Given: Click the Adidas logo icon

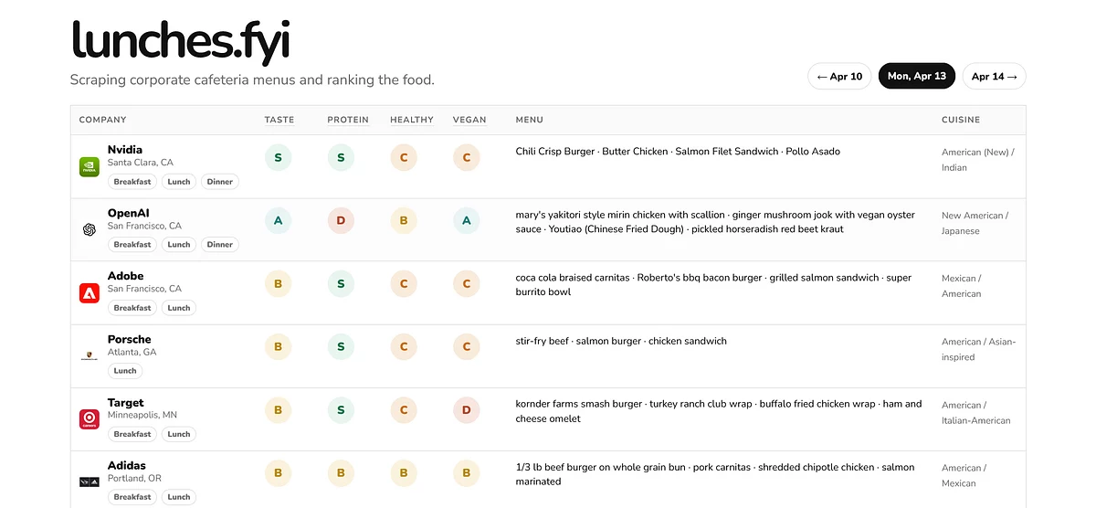Looking at the screenshot, I should point(89,482).
